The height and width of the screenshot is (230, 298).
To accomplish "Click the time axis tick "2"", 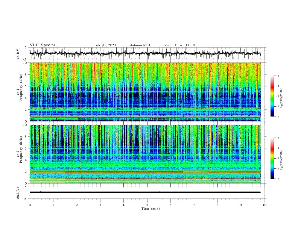I will pos(77,205).
